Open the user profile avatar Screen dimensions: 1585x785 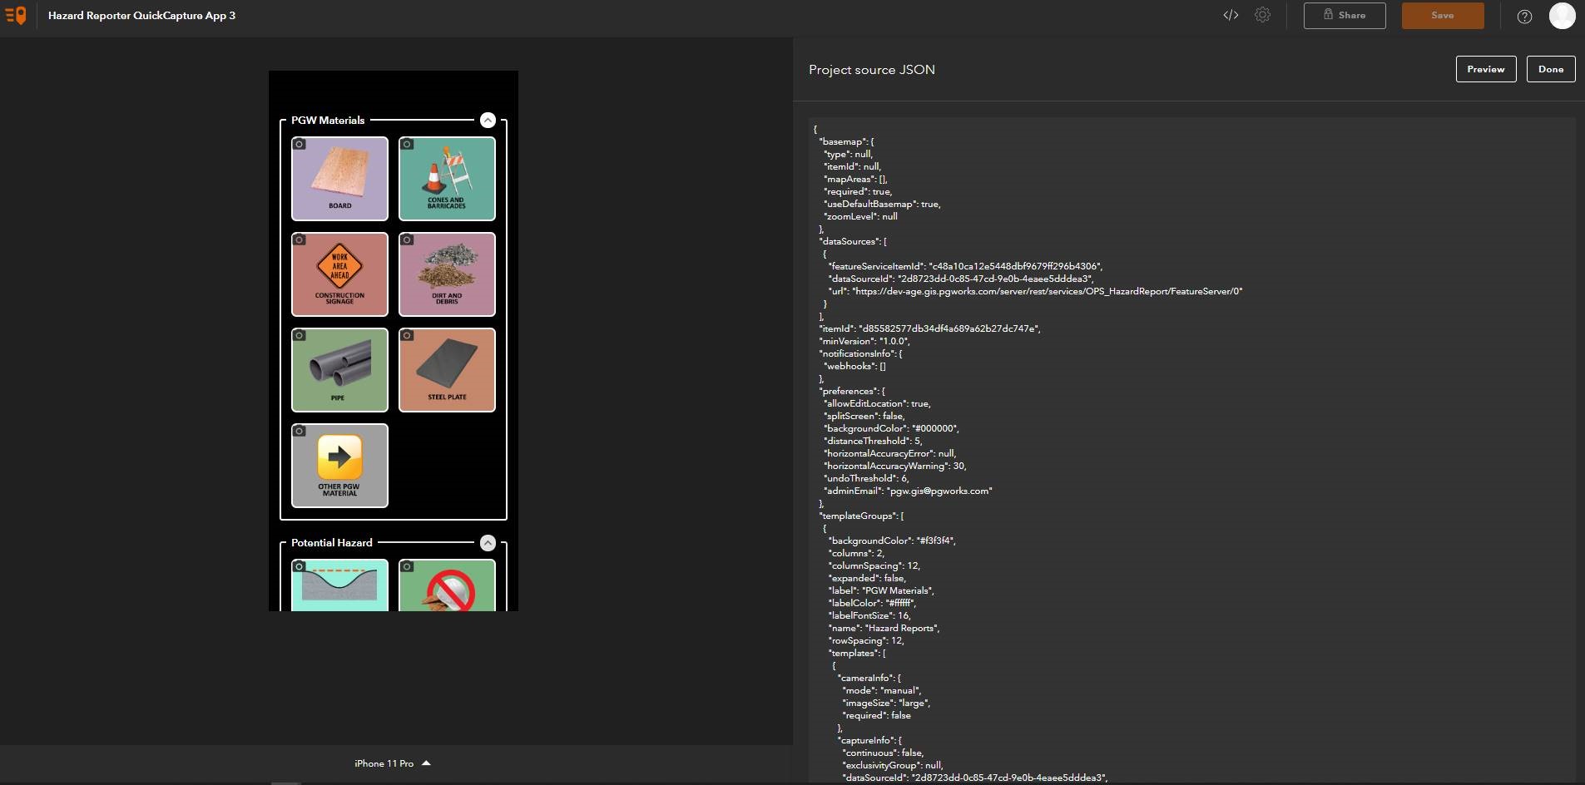click(x=1562, y=16)
